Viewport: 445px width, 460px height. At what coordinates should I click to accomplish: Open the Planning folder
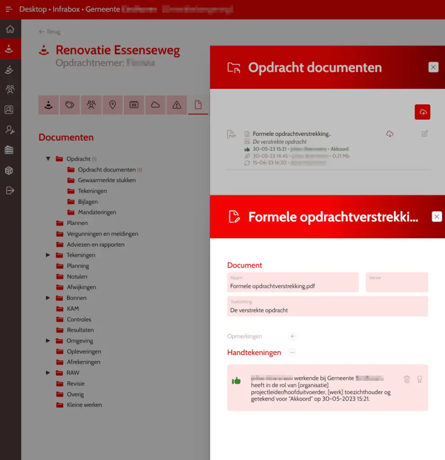tap(72, 266)
